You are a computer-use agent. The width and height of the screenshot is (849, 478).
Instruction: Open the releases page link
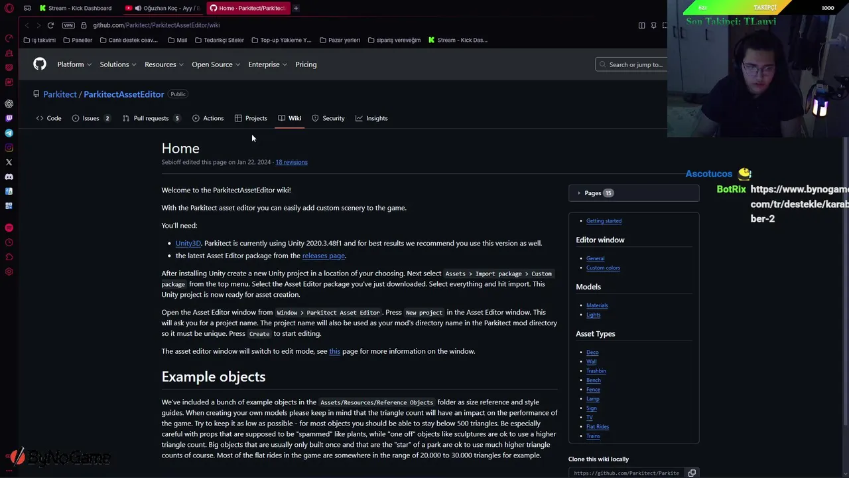click(323, 256)
